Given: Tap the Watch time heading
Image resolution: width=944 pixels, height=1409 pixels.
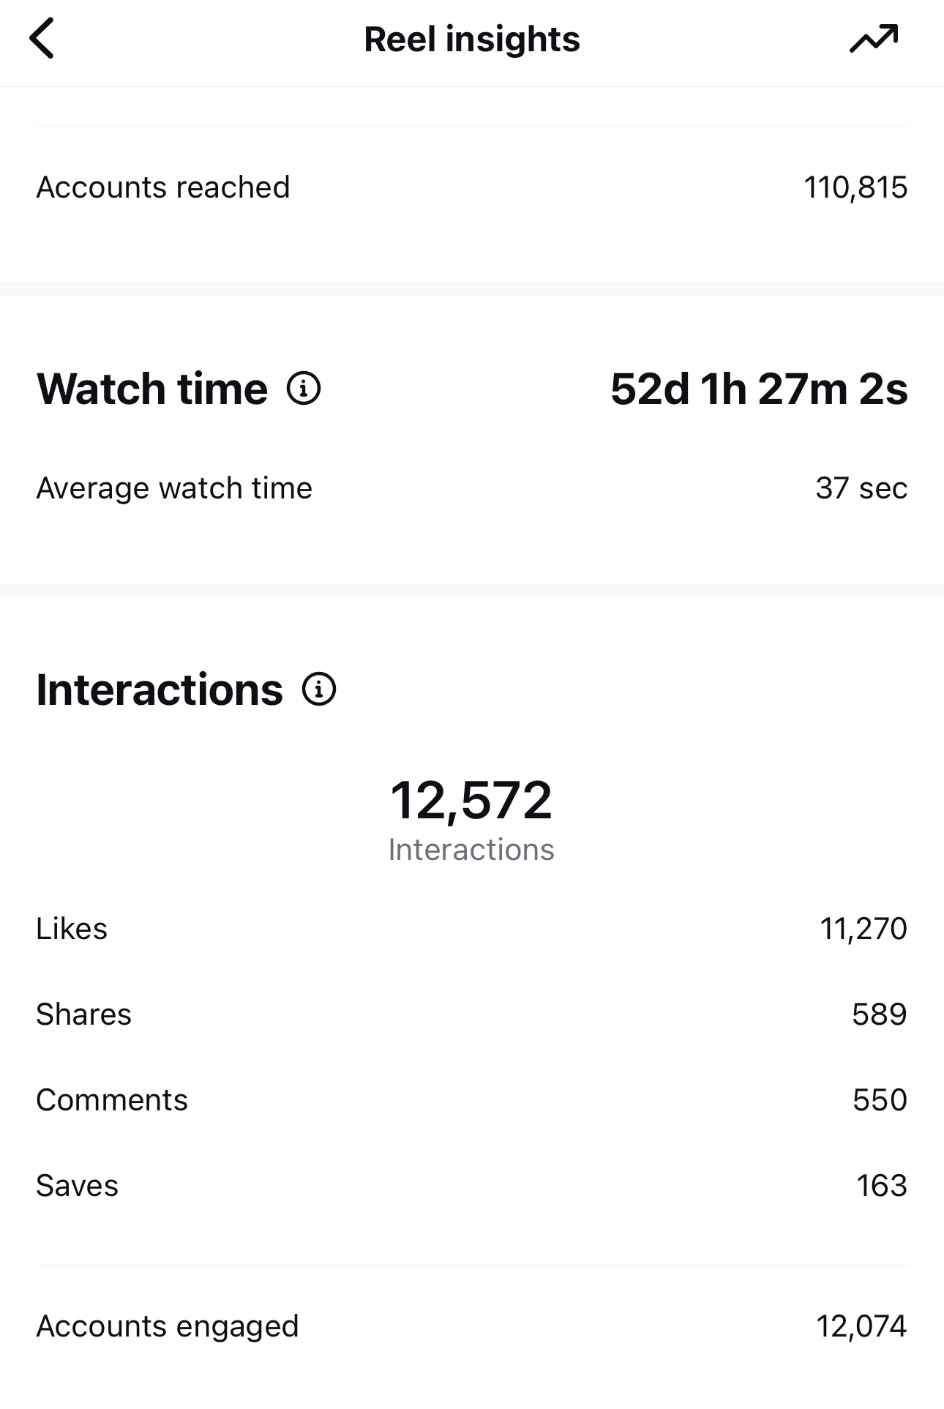Looking at the screenshot, I should pyautogui.click(x=152, y=388).
